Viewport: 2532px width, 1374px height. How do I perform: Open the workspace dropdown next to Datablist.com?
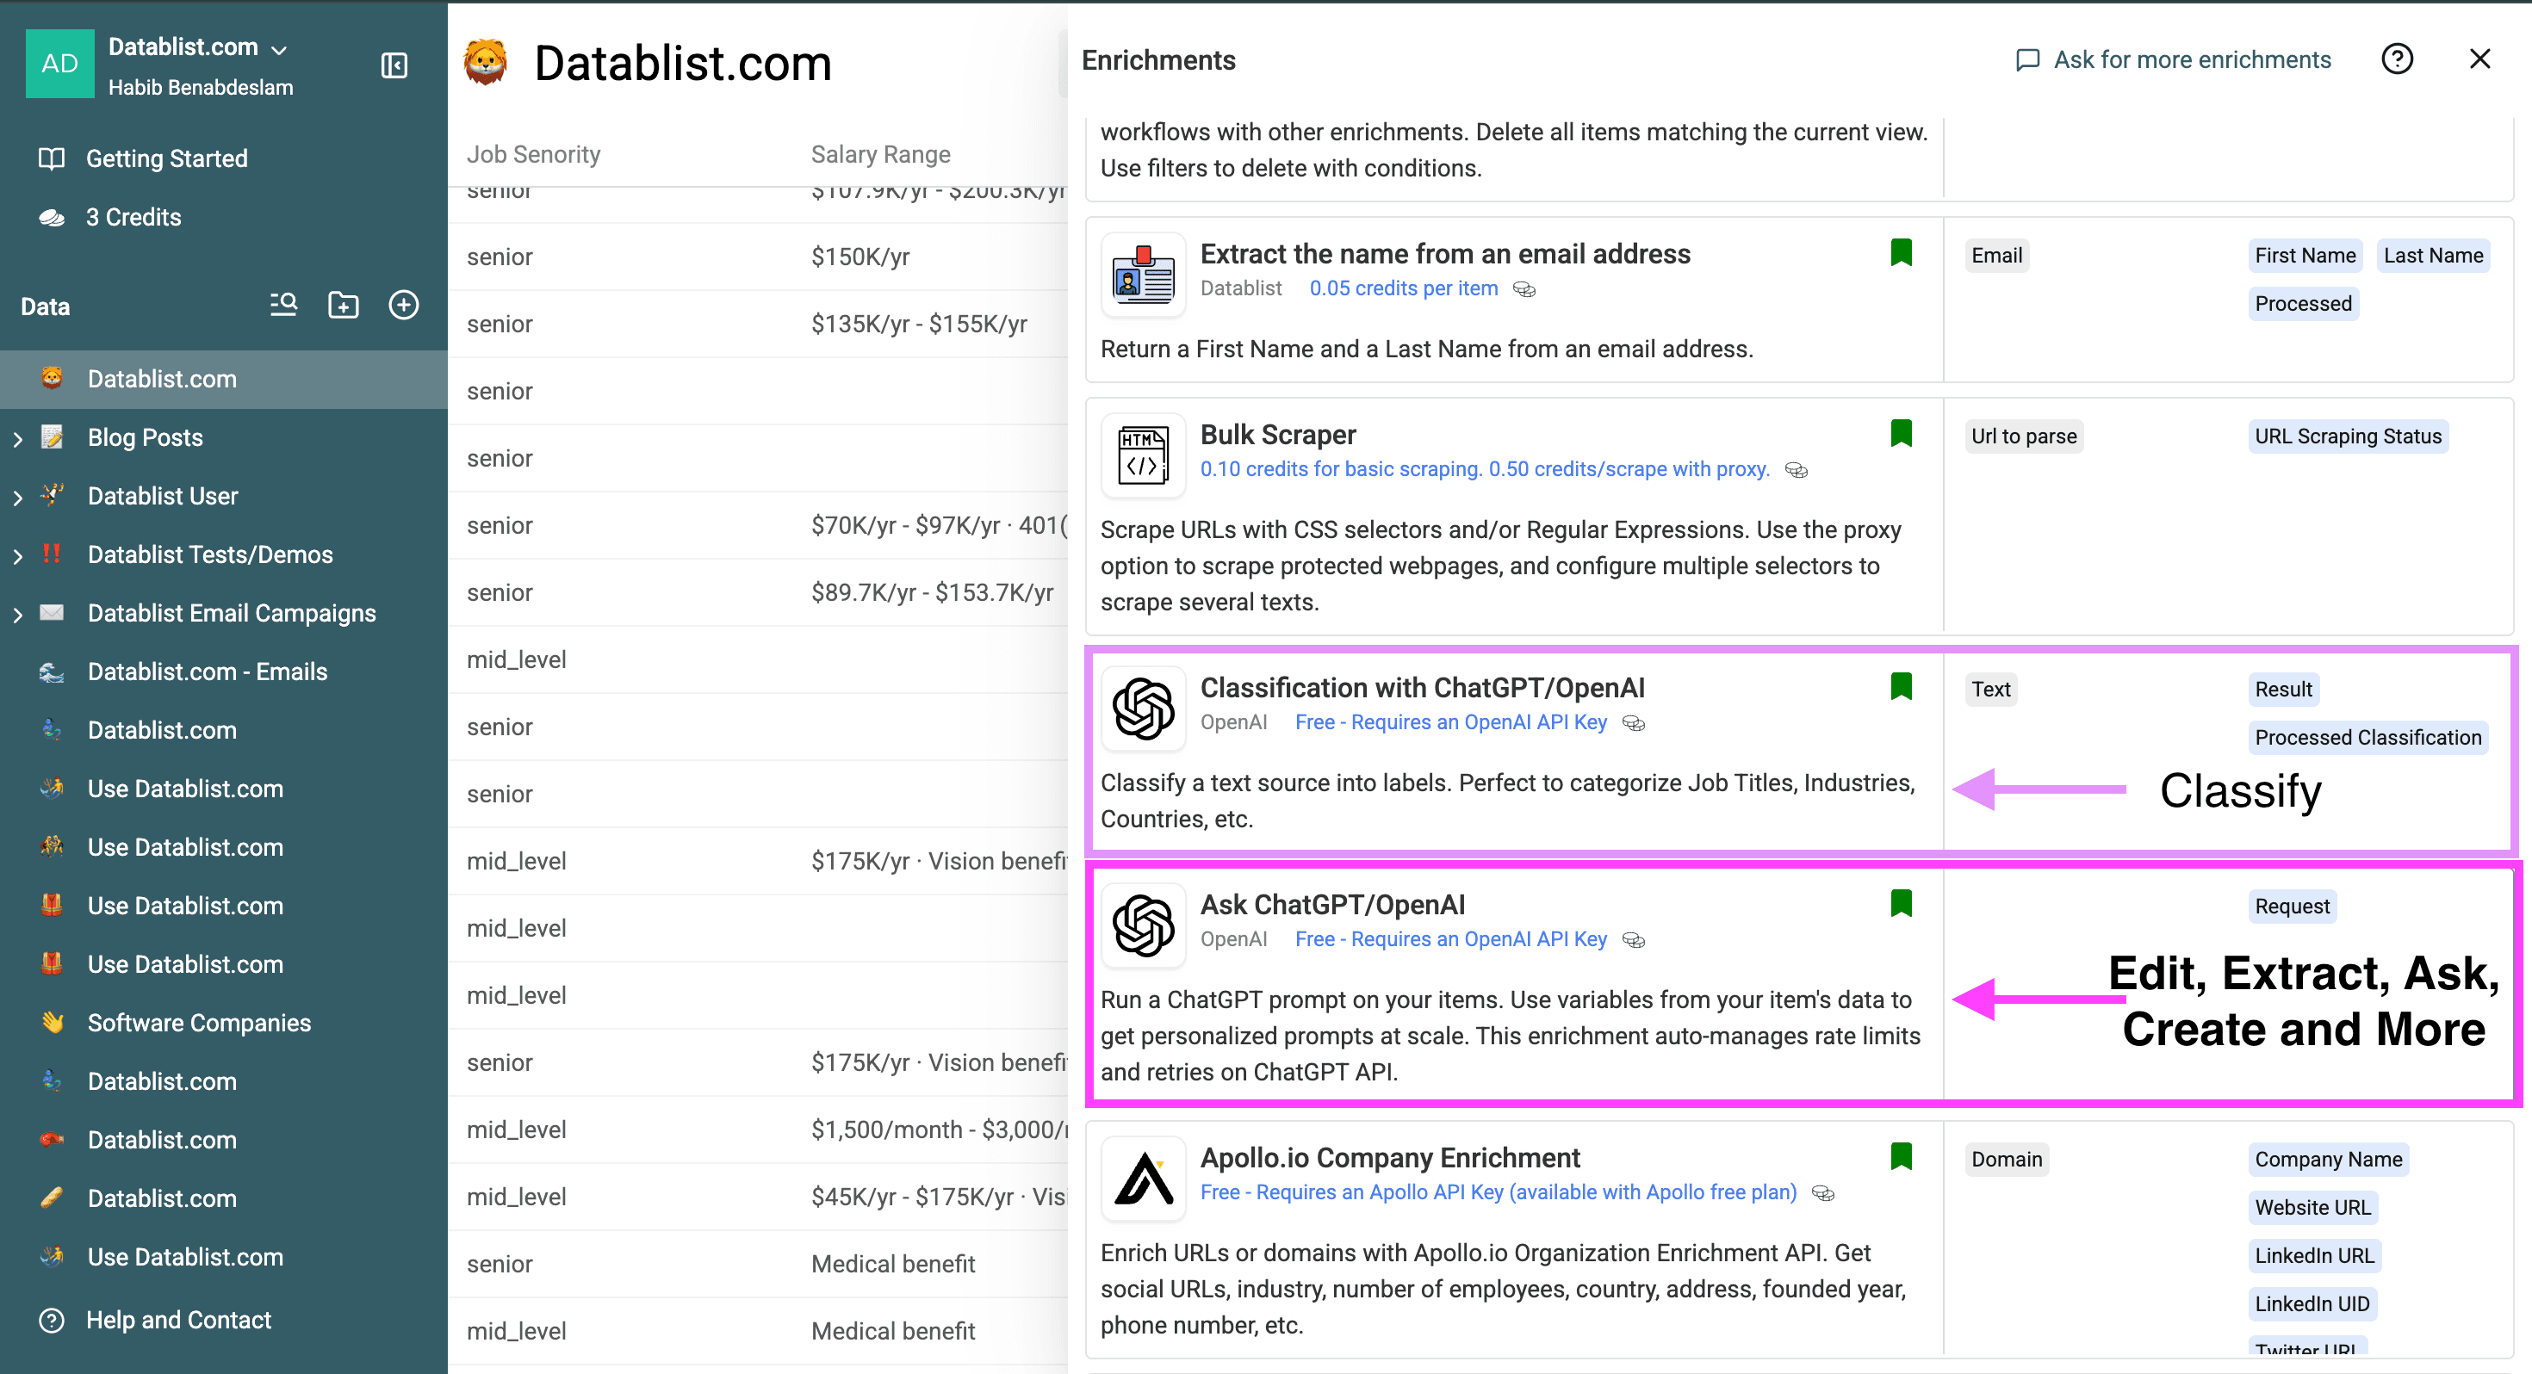280,47
